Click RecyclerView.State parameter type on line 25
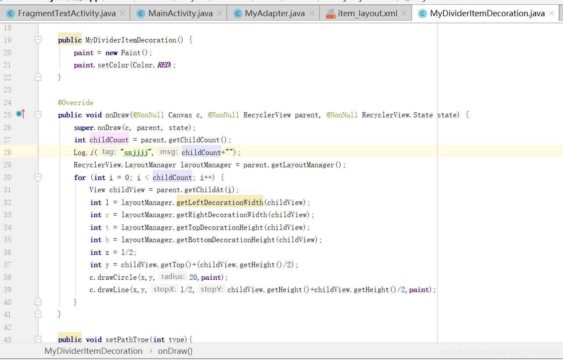The width and height of the screenshot is (563, 360). point(397,115)
